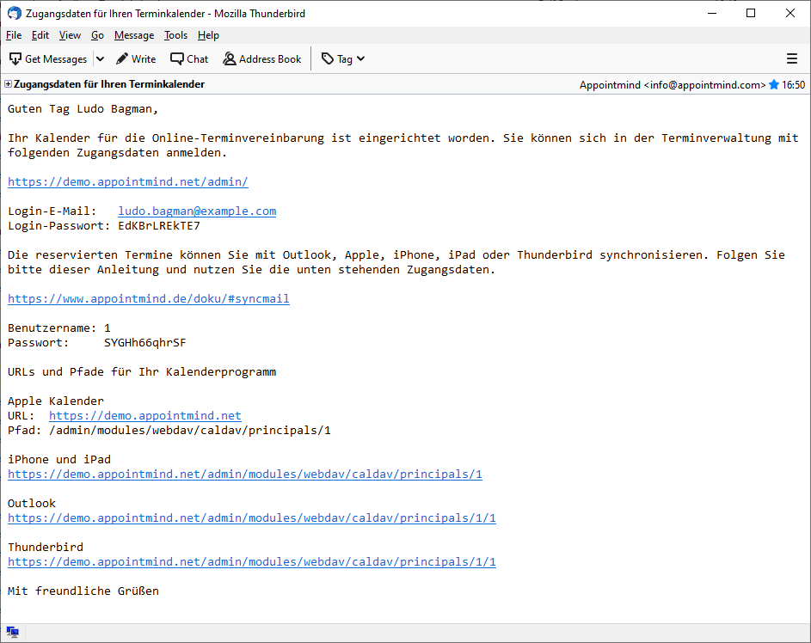Open the Tools menu
This screenshot has width=811, height=643.
click(175, 35)
